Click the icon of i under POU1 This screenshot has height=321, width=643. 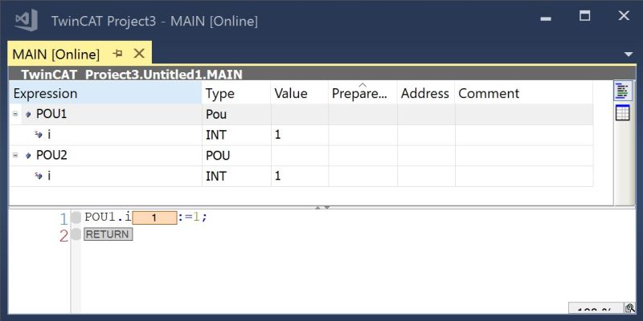click(x=39, y=134)
